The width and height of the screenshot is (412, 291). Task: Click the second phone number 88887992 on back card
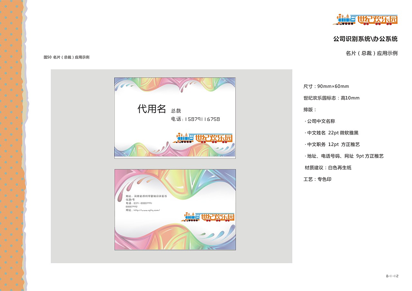pos(131,206)
